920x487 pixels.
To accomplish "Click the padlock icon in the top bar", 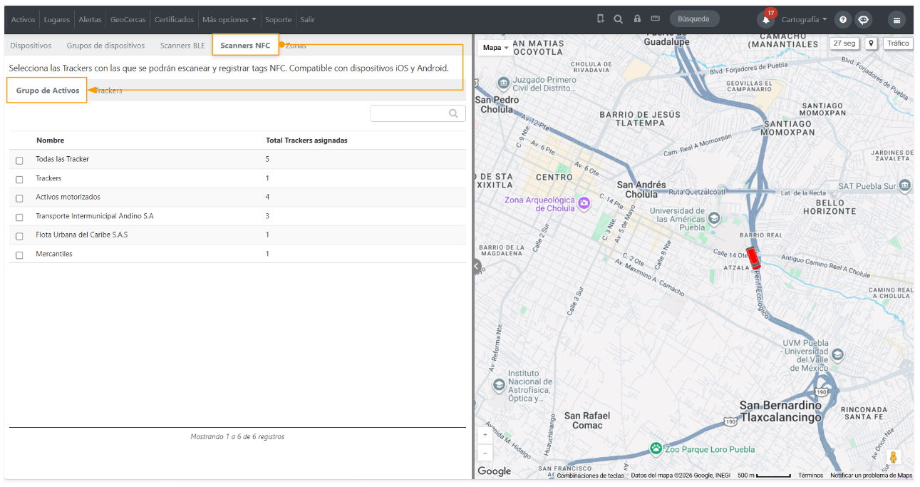I will point(637,19).
